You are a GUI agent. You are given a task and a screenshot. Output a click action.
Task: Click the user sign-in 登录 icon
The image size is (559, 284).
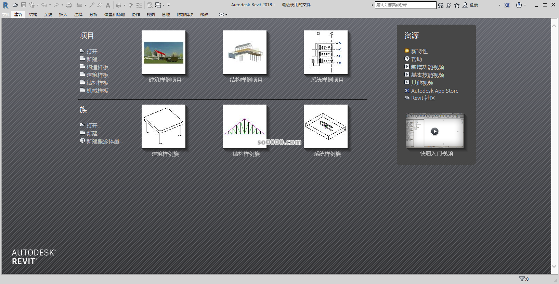(465, 5)
